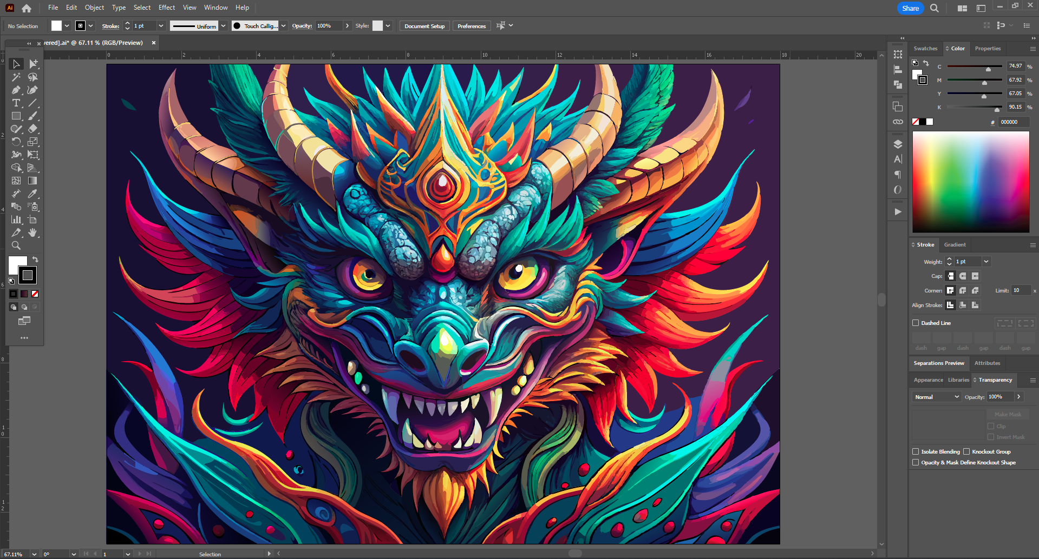Select butt cap for stroke
This screenshot has height=559, width=1039.
950,276
